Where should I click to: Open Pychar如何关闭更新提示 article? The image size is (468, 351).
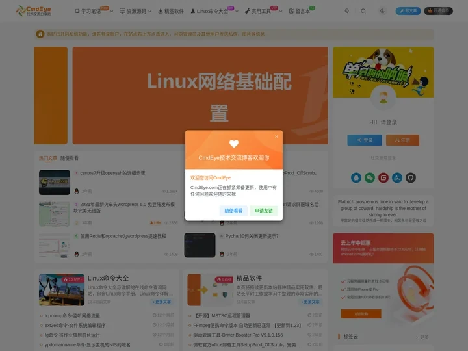tap(252, 236)
